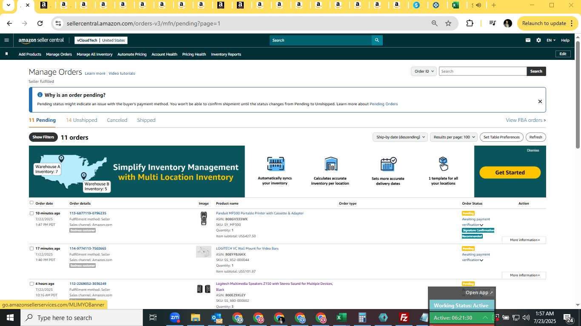Open the Windows Start menu
The image size is (581, 326).
10,318
